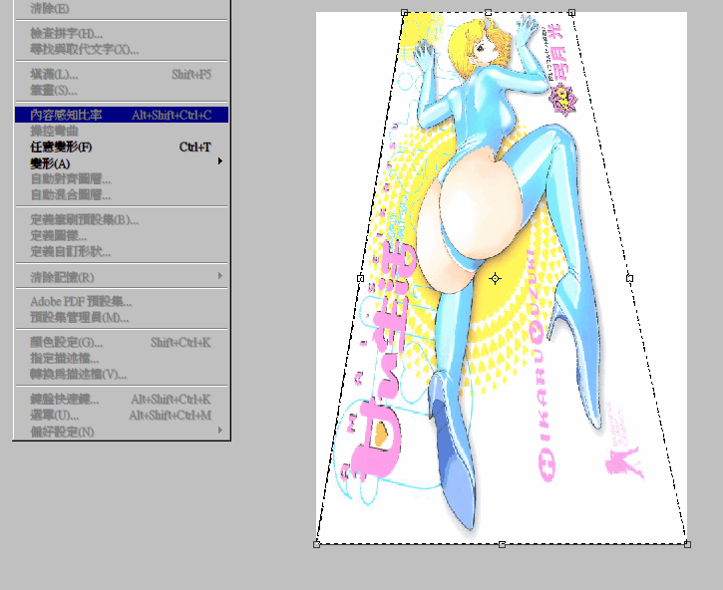Click the left-middle transform handle

pos(361,278)
